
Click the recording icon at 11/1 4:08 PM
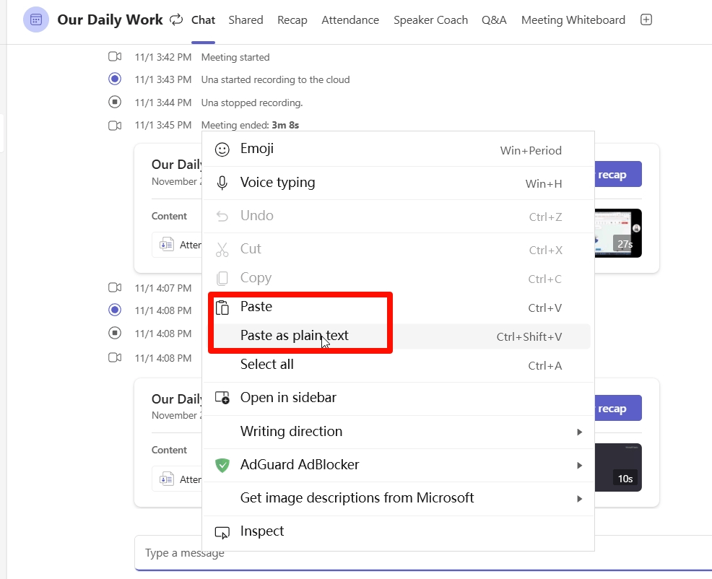point(115,310)
